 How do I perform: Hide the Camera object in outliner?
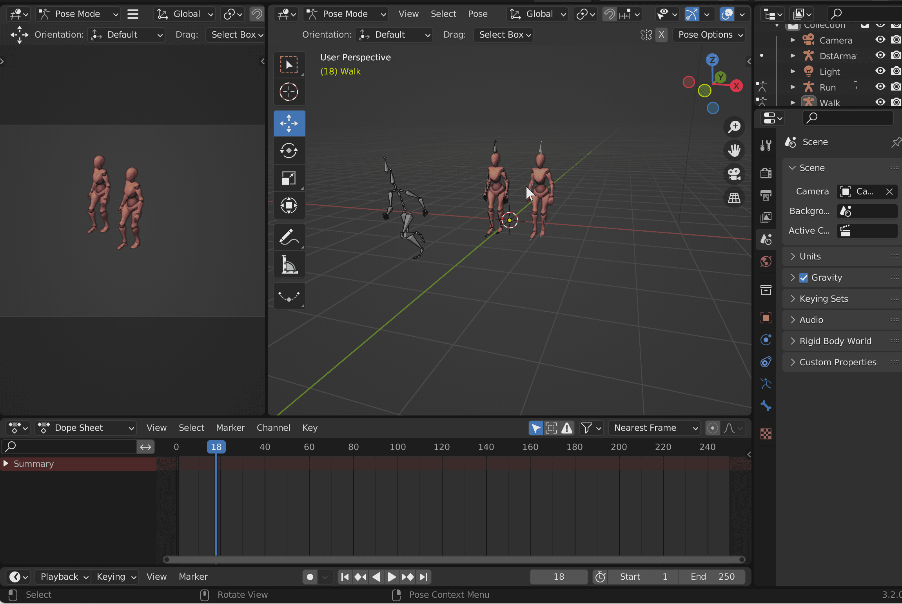coord(880,40)
